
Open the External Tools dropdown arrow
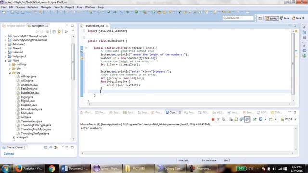(x=149, y=12)
